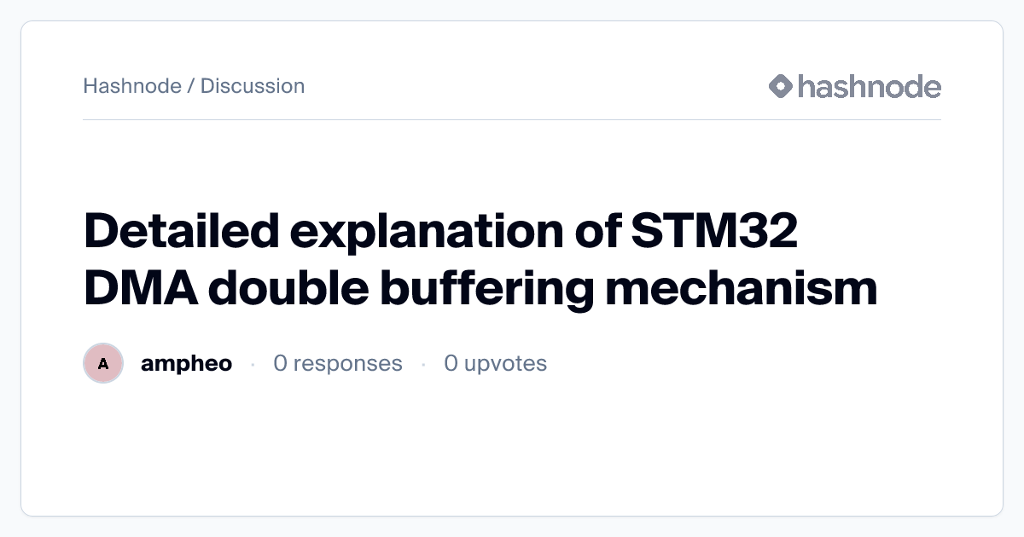This screenshot has width=1024, height=537.
Task: Click the dot separator before 0 upvotes
Action: 423,365
